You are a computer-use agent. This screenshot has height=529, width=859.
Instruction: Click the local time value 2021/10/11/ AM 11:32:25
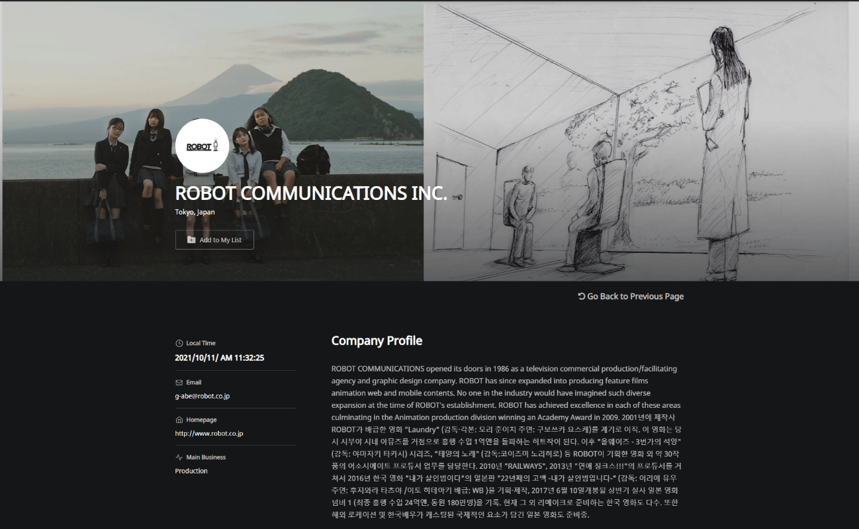220,358
